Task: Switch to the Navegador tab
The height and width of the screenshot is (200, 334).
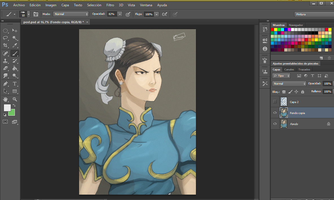Action: pyautogui.click(x=296, y=25)
